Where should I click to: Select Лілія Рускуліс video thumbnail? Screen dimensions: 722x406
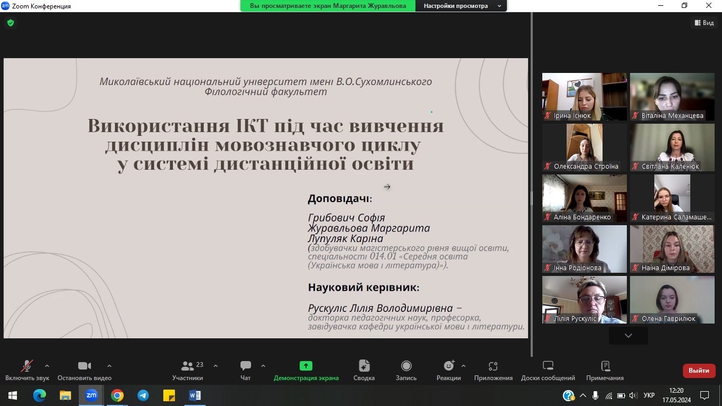pos(585,300)
